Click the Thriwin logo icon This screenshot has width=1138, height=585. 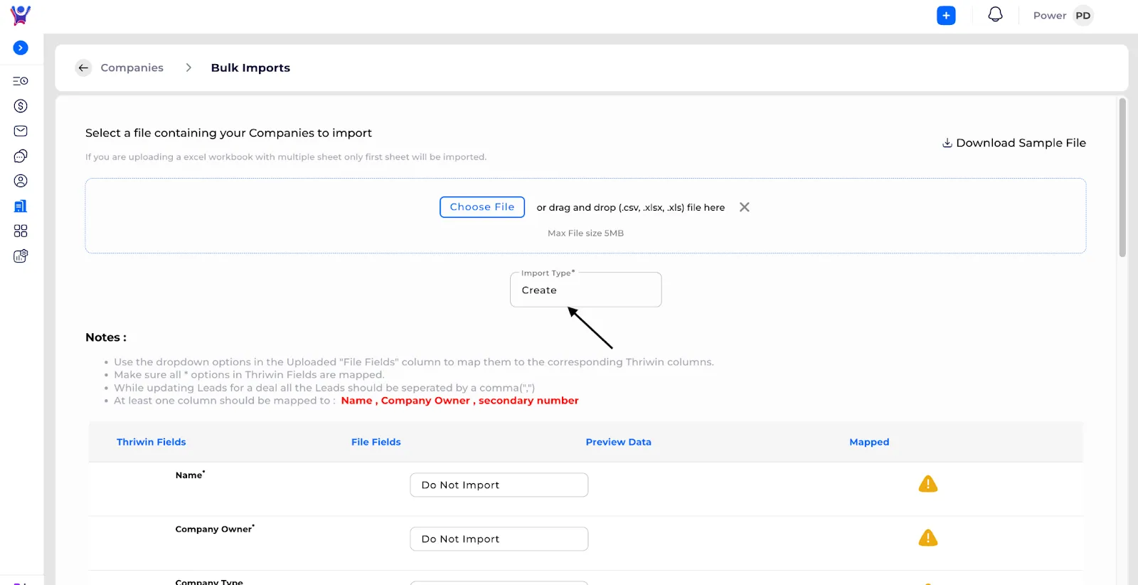tap(21, 15)
